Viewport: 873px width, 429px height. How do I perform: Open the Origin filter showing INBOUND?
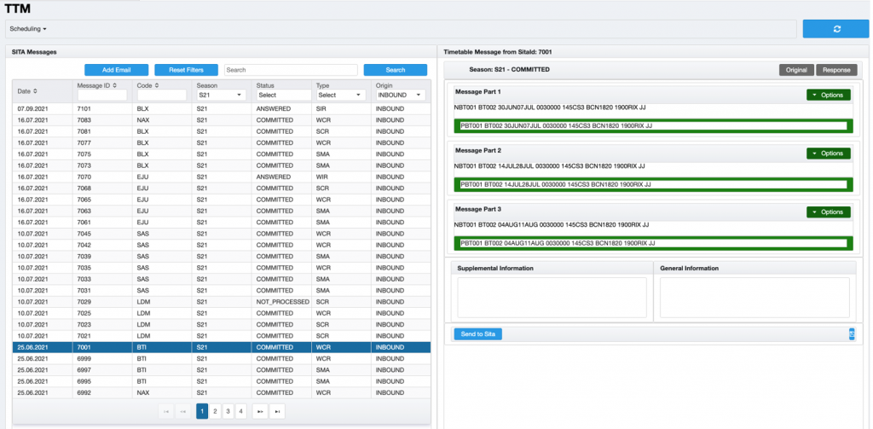[401, 96]
